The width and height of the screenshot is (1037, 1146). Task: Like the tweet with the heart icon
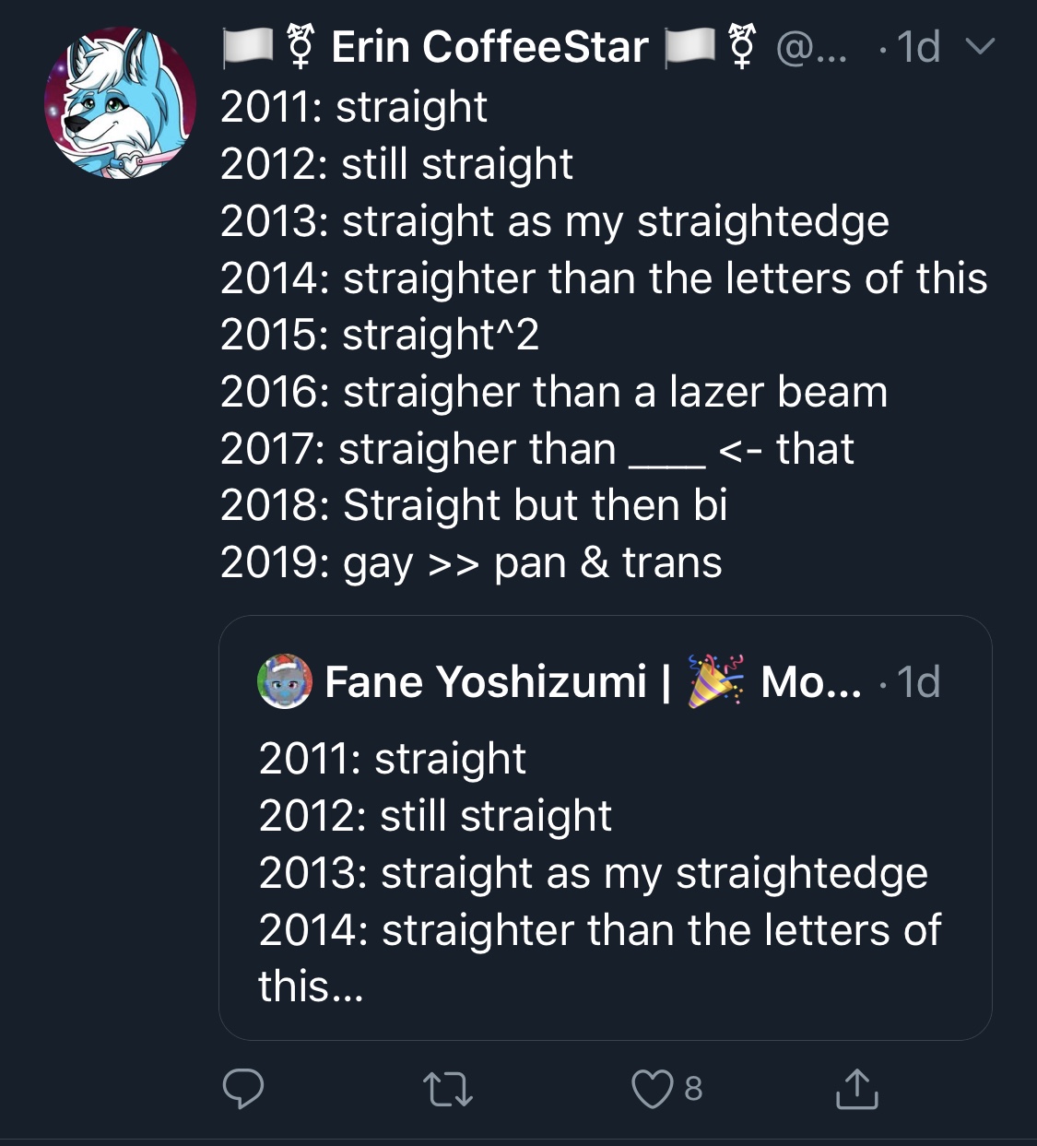(x=652, y=1088)
